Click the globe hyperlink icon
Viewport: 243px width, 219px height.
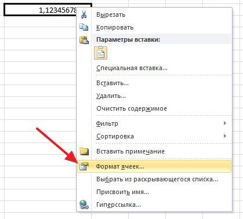pyautogui.click(x=84, y=205)
